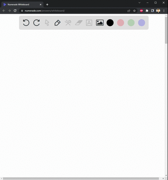The width and height of the screenshot is (168, 180).
Task: Close the Numerade Whiteboard tab
Action: point(41,5)
